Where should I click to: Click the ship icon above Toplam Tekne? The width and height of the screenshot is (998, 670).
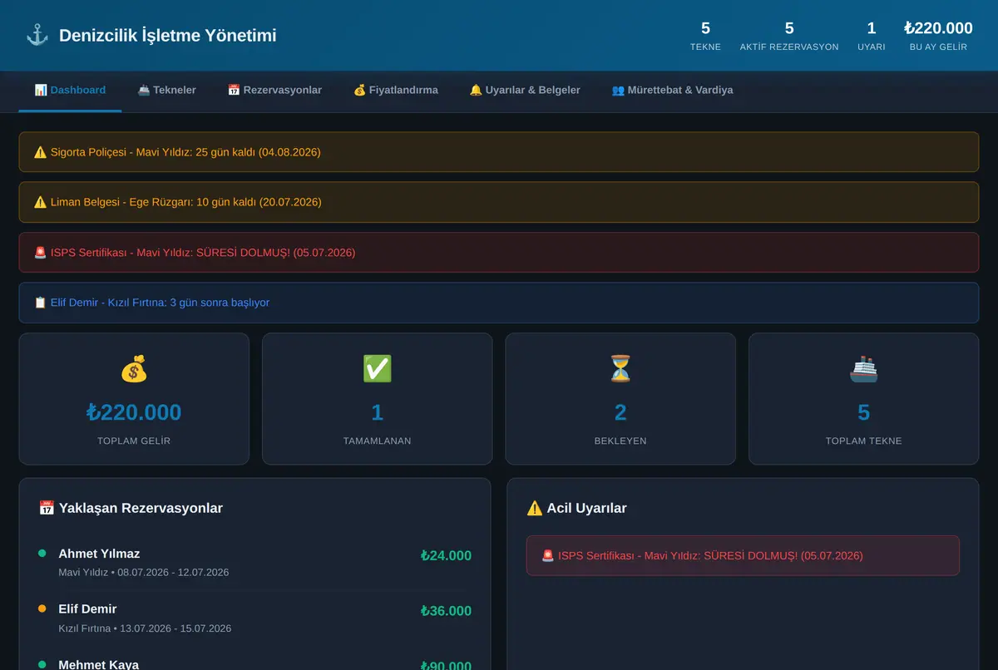[x=863, y=369]
